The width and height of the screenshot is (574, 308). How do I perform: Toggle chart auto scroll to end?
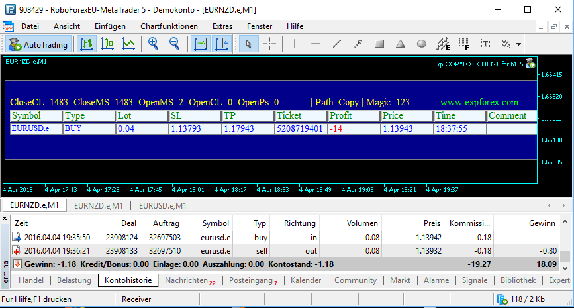pyautogui.click(x=201, y=44)
